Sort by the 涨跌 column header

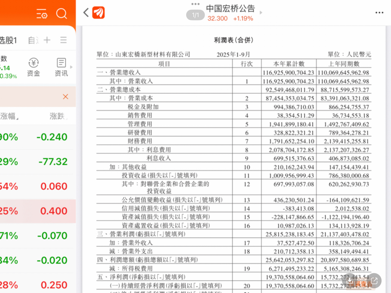point(58,116)
